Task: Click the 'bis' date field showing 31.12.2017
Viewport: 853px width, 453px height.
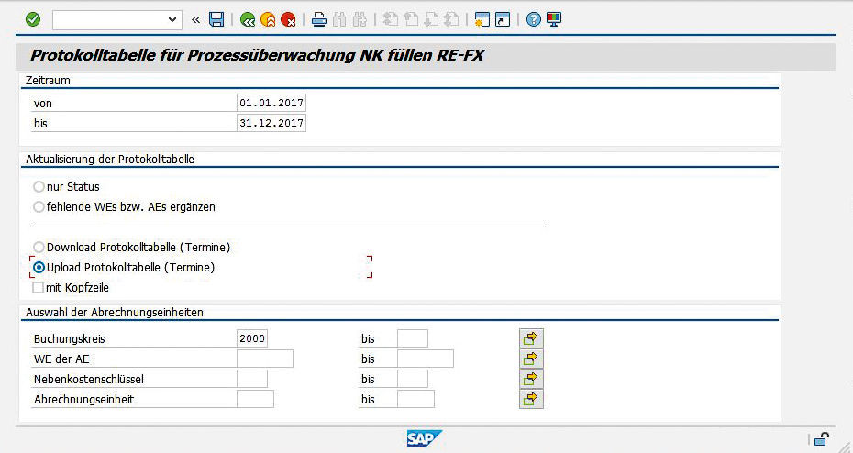Action: point(271,123)
